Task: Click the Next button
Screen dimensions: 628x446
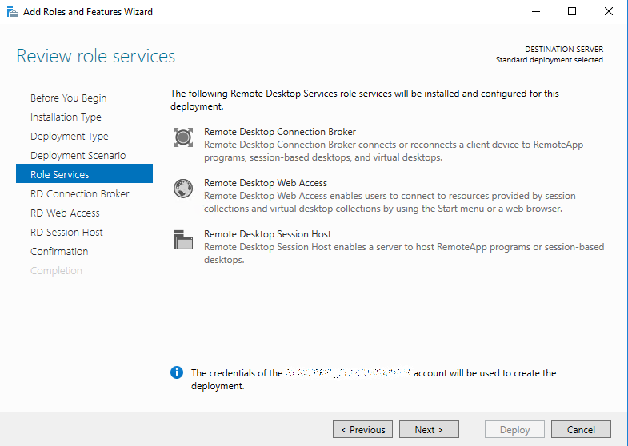Action: 429,429
